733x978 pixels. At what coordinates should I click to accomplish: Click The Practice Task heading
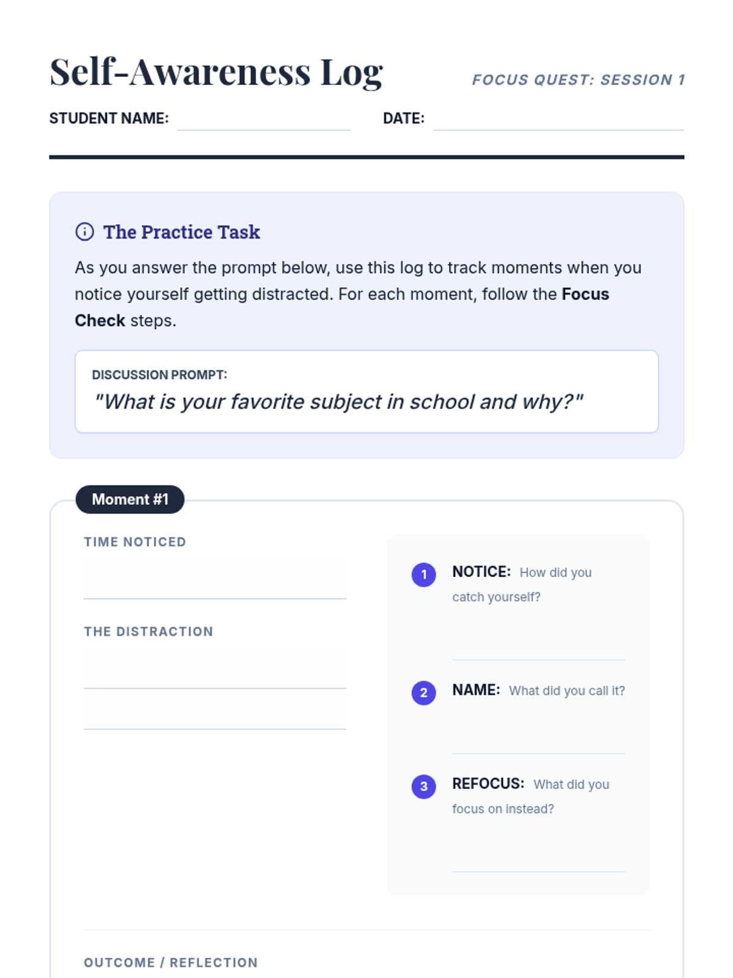coord(181,232)
